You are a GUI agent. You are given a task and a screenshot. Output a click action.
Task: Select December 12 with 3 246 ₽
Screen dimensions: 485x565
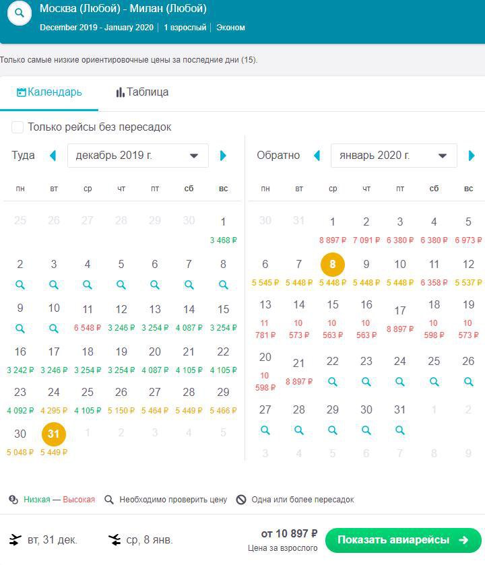coord(121,317)
